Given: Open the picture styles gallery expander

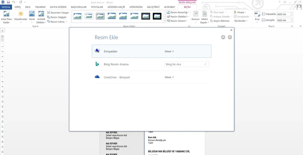Looking at the screenshot, I should click(165, 21).
